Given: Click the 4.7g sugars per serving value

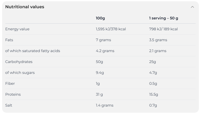Looking at the screenshot, I should click(x=153, y=73).
